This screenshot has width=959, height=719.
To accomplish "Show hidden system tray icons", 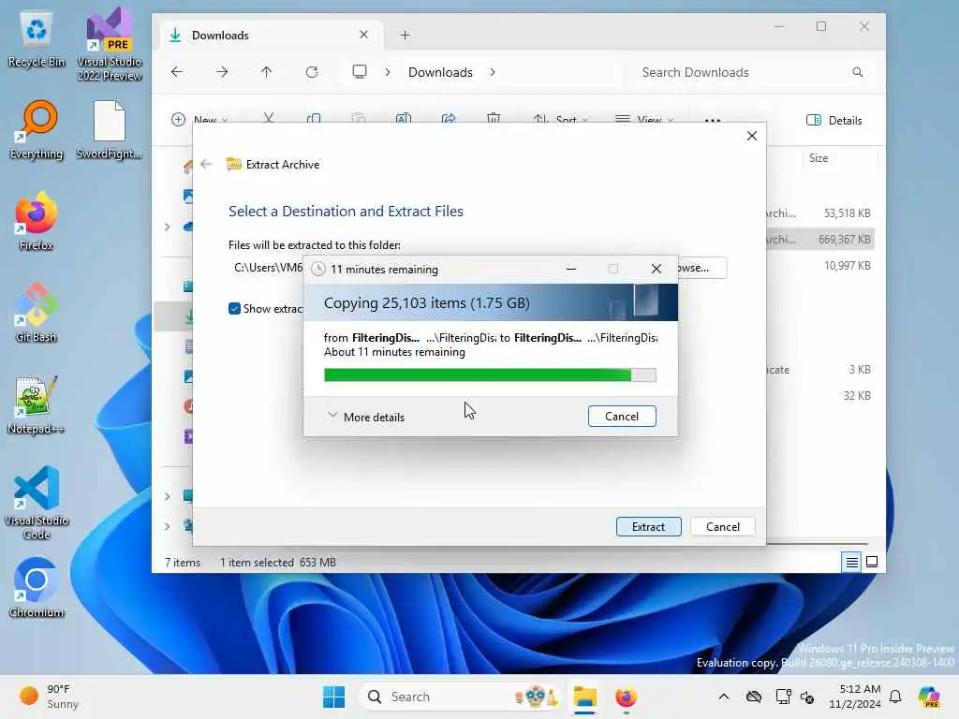I will click(x=724, y=697).
